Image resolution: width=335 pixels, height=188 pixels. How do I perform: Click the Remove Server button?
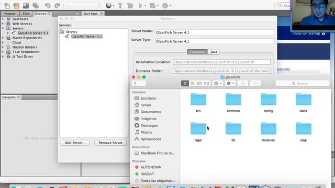(110, 143)
